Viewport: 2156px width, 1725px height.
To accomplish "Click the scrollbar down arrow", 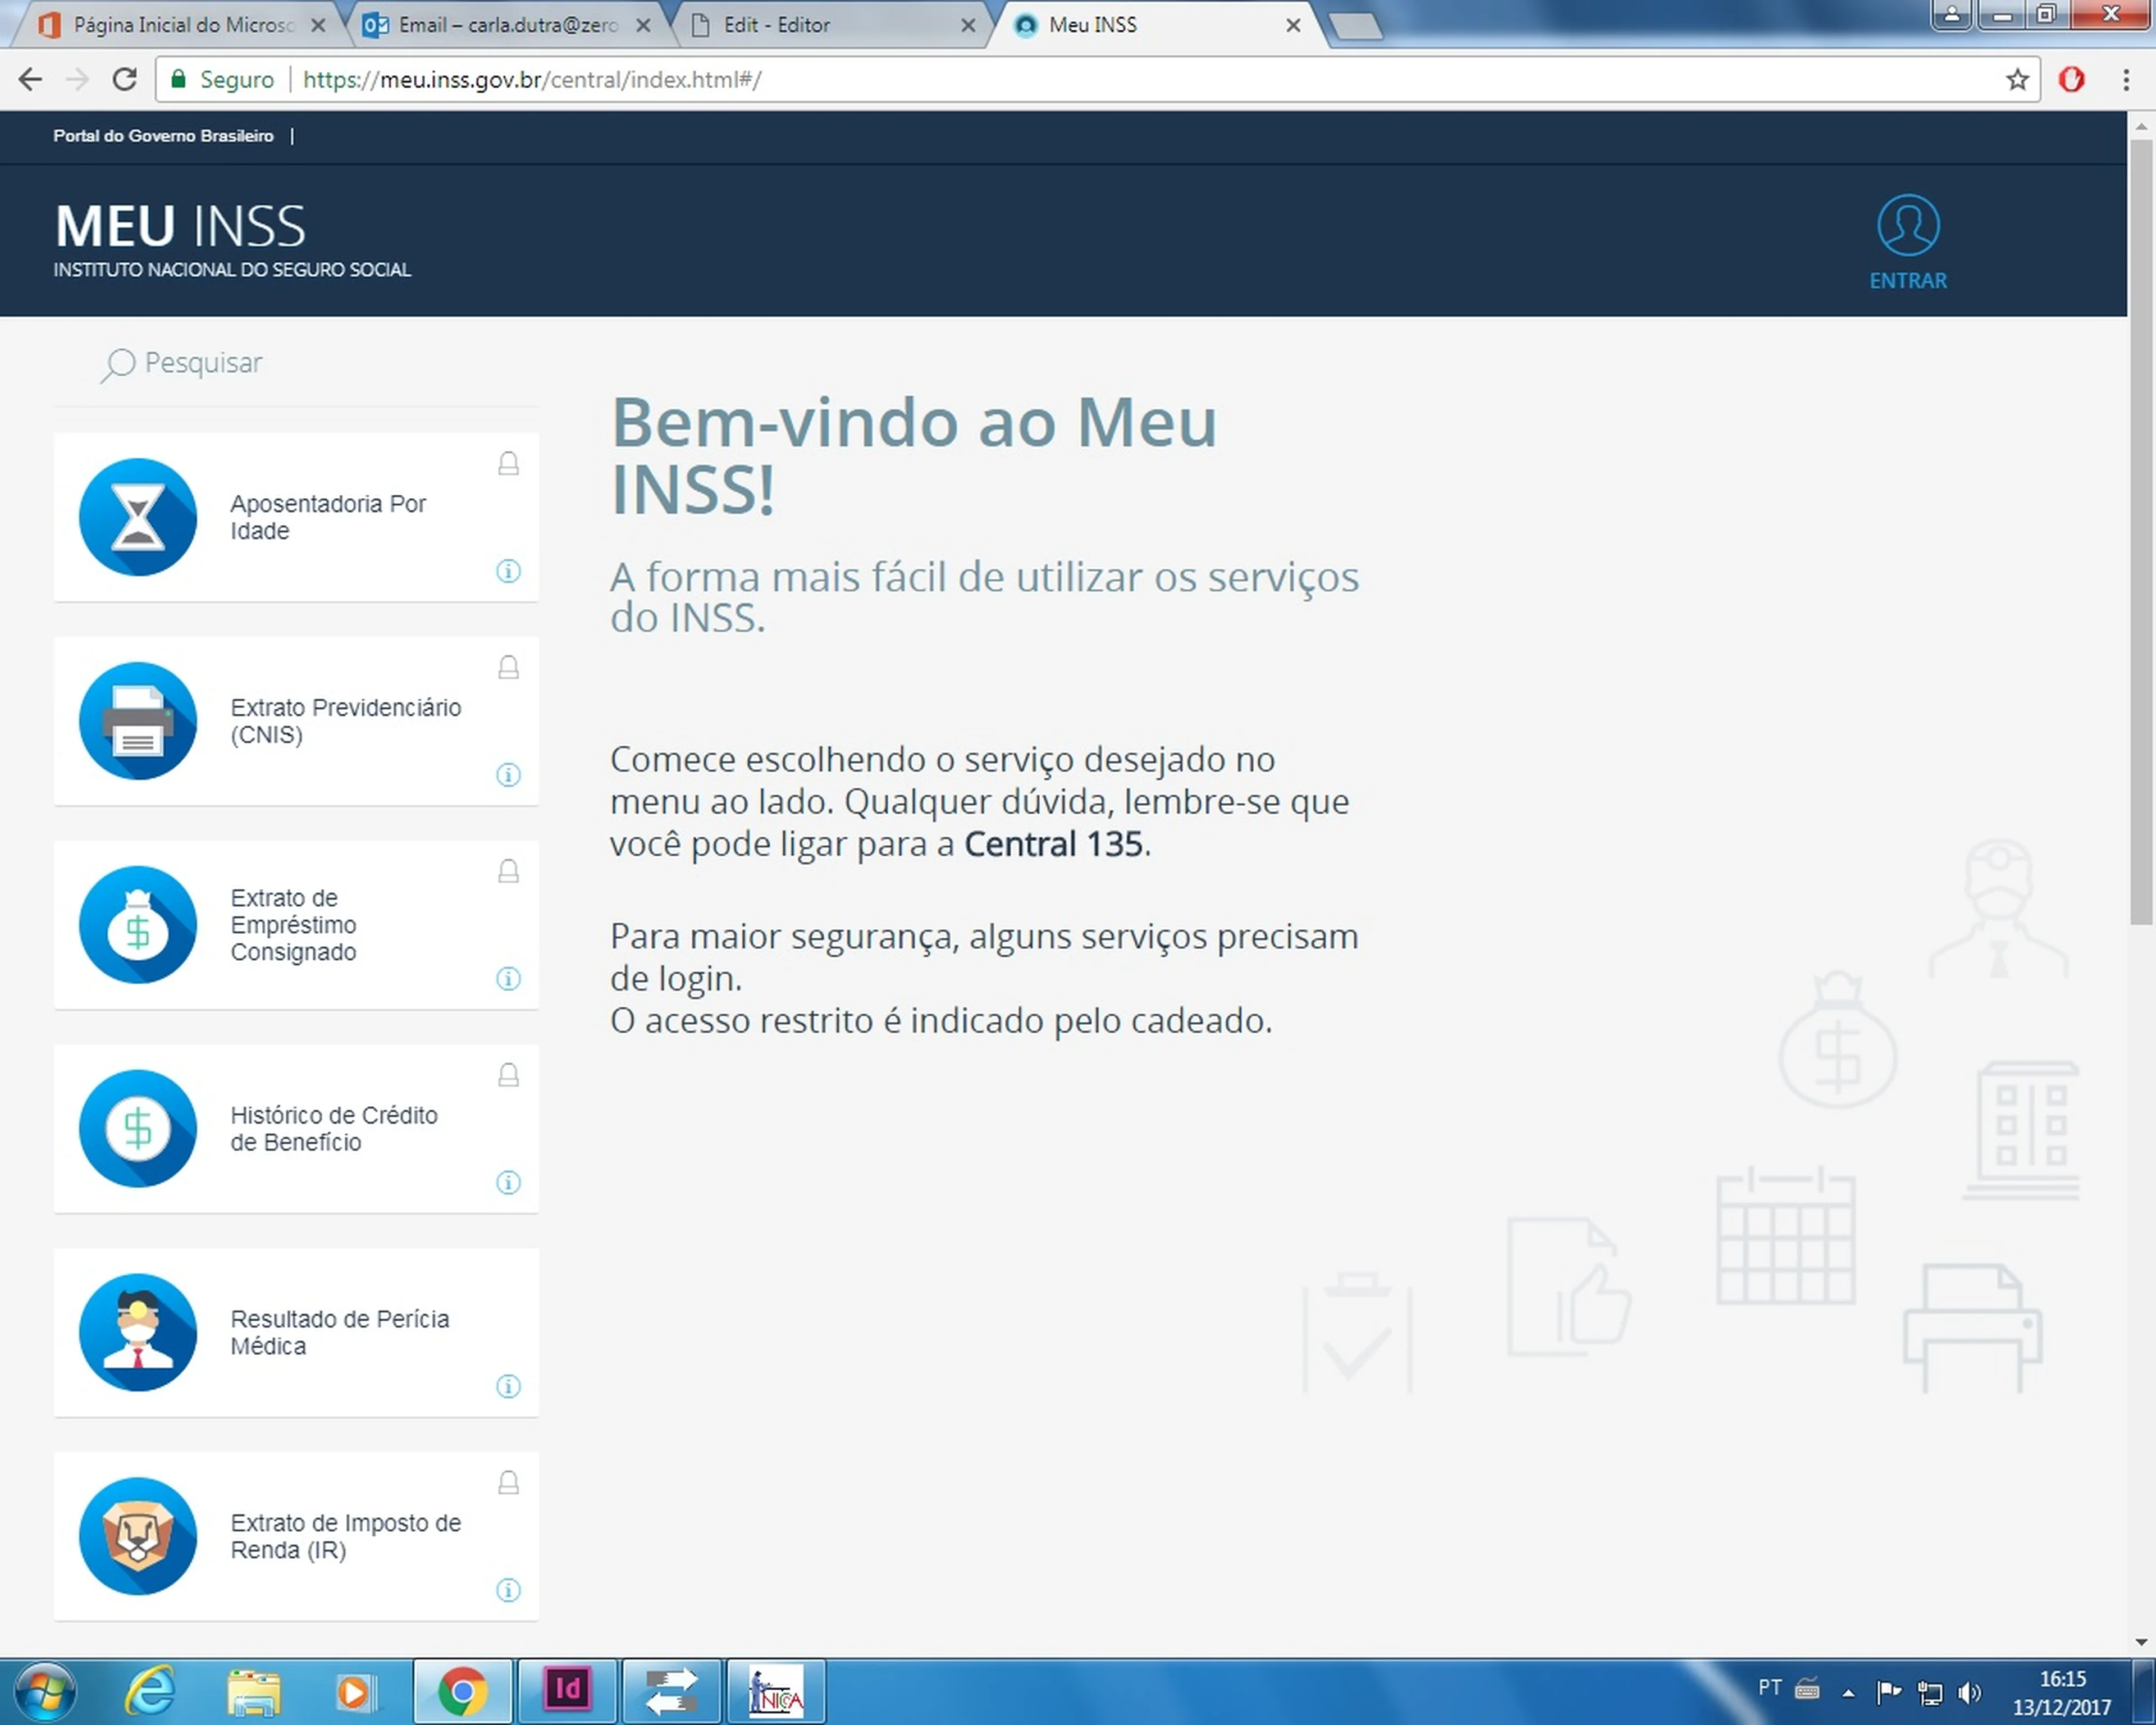I will [2140, 1641].
